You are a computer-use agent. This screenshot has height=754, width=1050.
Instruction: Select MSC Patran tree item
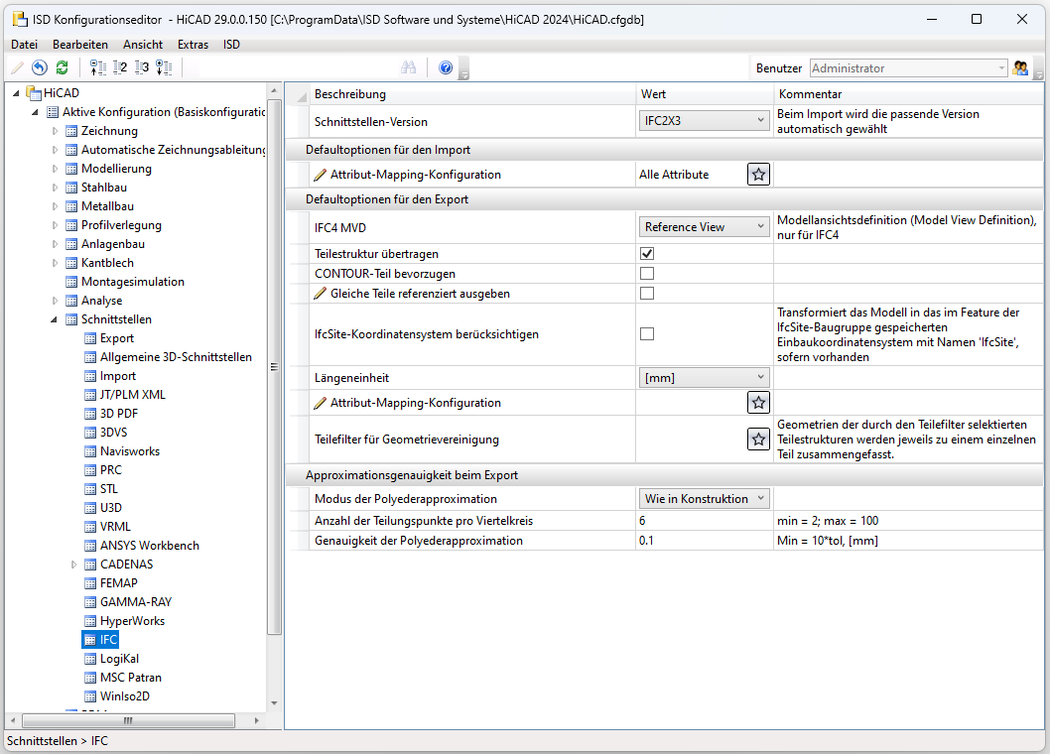click(x=131, y=677)
